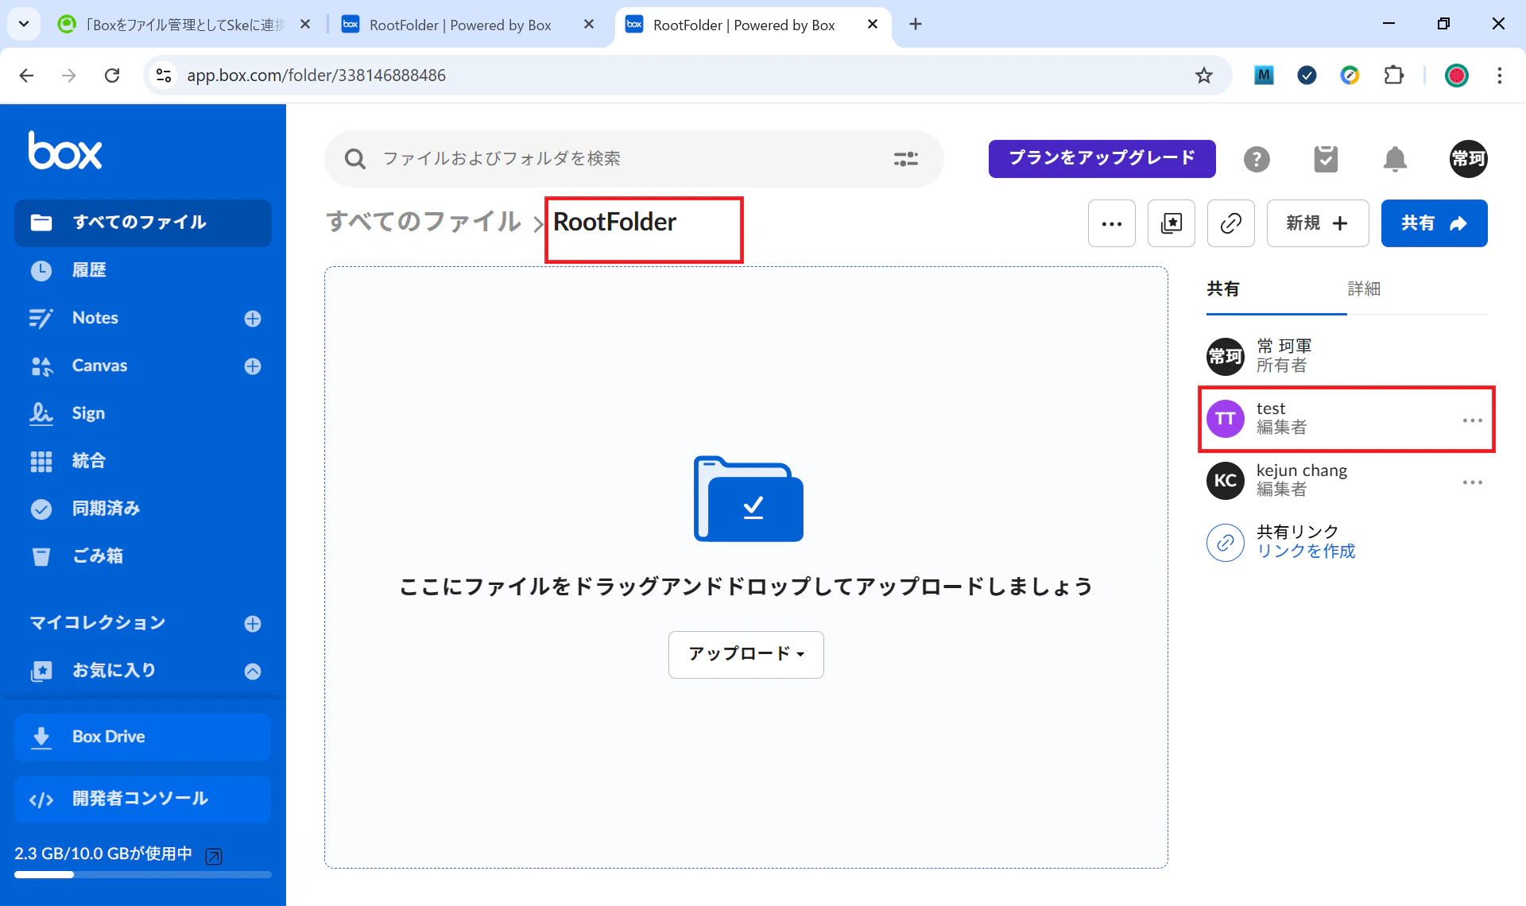The width and height of the screenshot is (1526, 906).
Task: View site information icon in address bar
Action: point(164,75)
